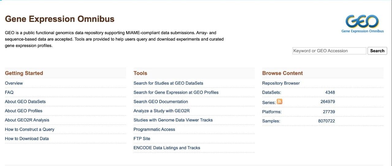The image size is (392, 166).
Task: Open Search GEO Documentation link
Action: coord(160,102)
